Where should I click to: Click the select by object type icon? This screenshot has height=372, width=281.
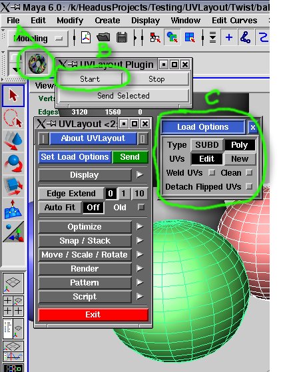172,37
